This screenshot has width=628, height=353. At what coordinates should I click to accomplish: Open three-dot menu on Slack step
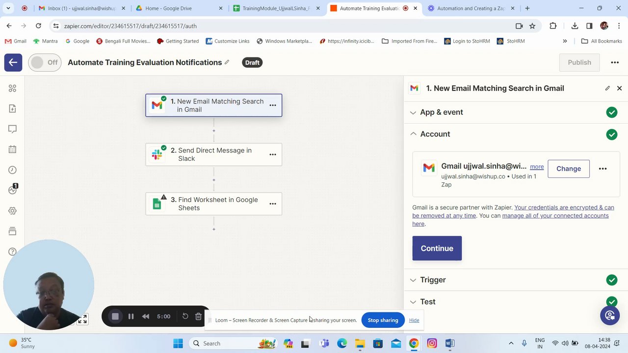[273, 154]
